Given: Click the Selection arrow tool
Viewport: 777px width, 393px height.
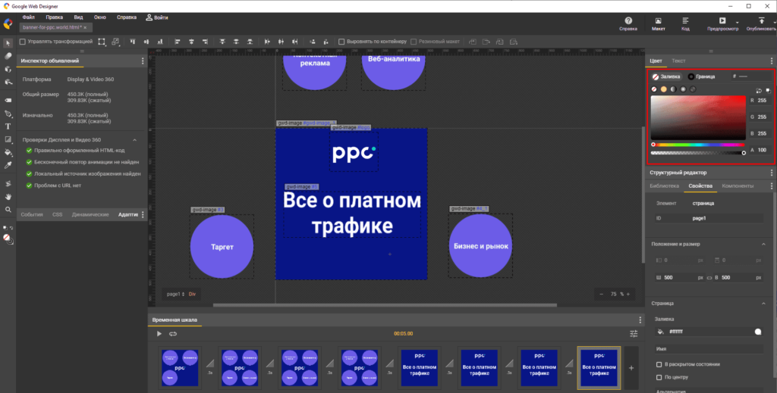Looking at the screenshot, I should [8, 42].
